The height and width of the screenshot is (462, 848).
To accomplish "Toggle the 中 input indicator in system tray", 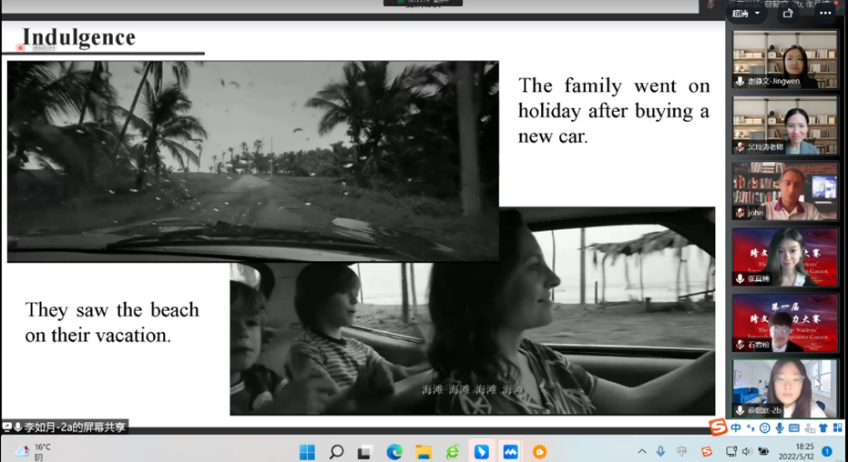I will pyautogui.click(x=682, y=451).
